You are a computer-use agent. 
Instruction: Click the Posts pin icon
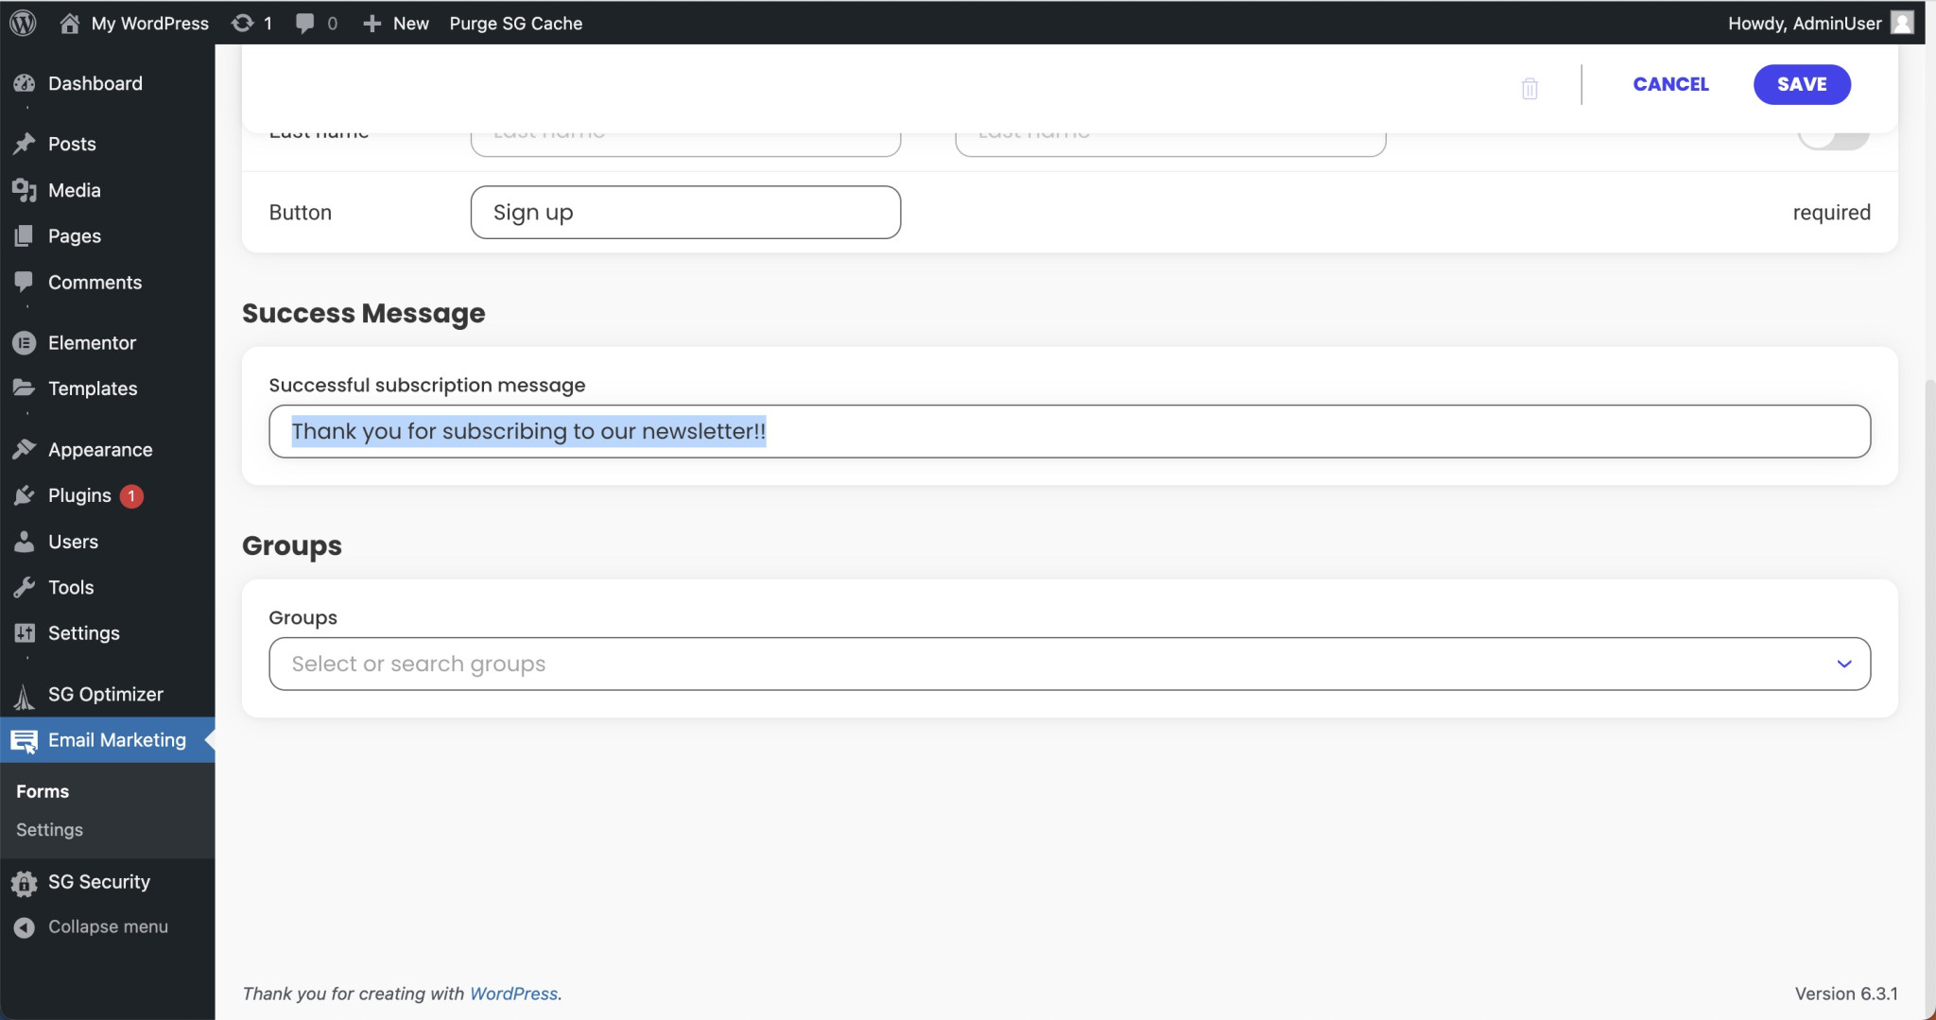pyautogui.click(x=25, y=144)
